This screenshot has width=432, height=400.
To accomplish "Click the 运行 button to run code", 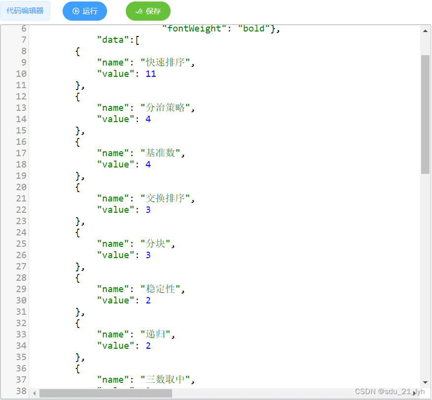I will [84, 11].
